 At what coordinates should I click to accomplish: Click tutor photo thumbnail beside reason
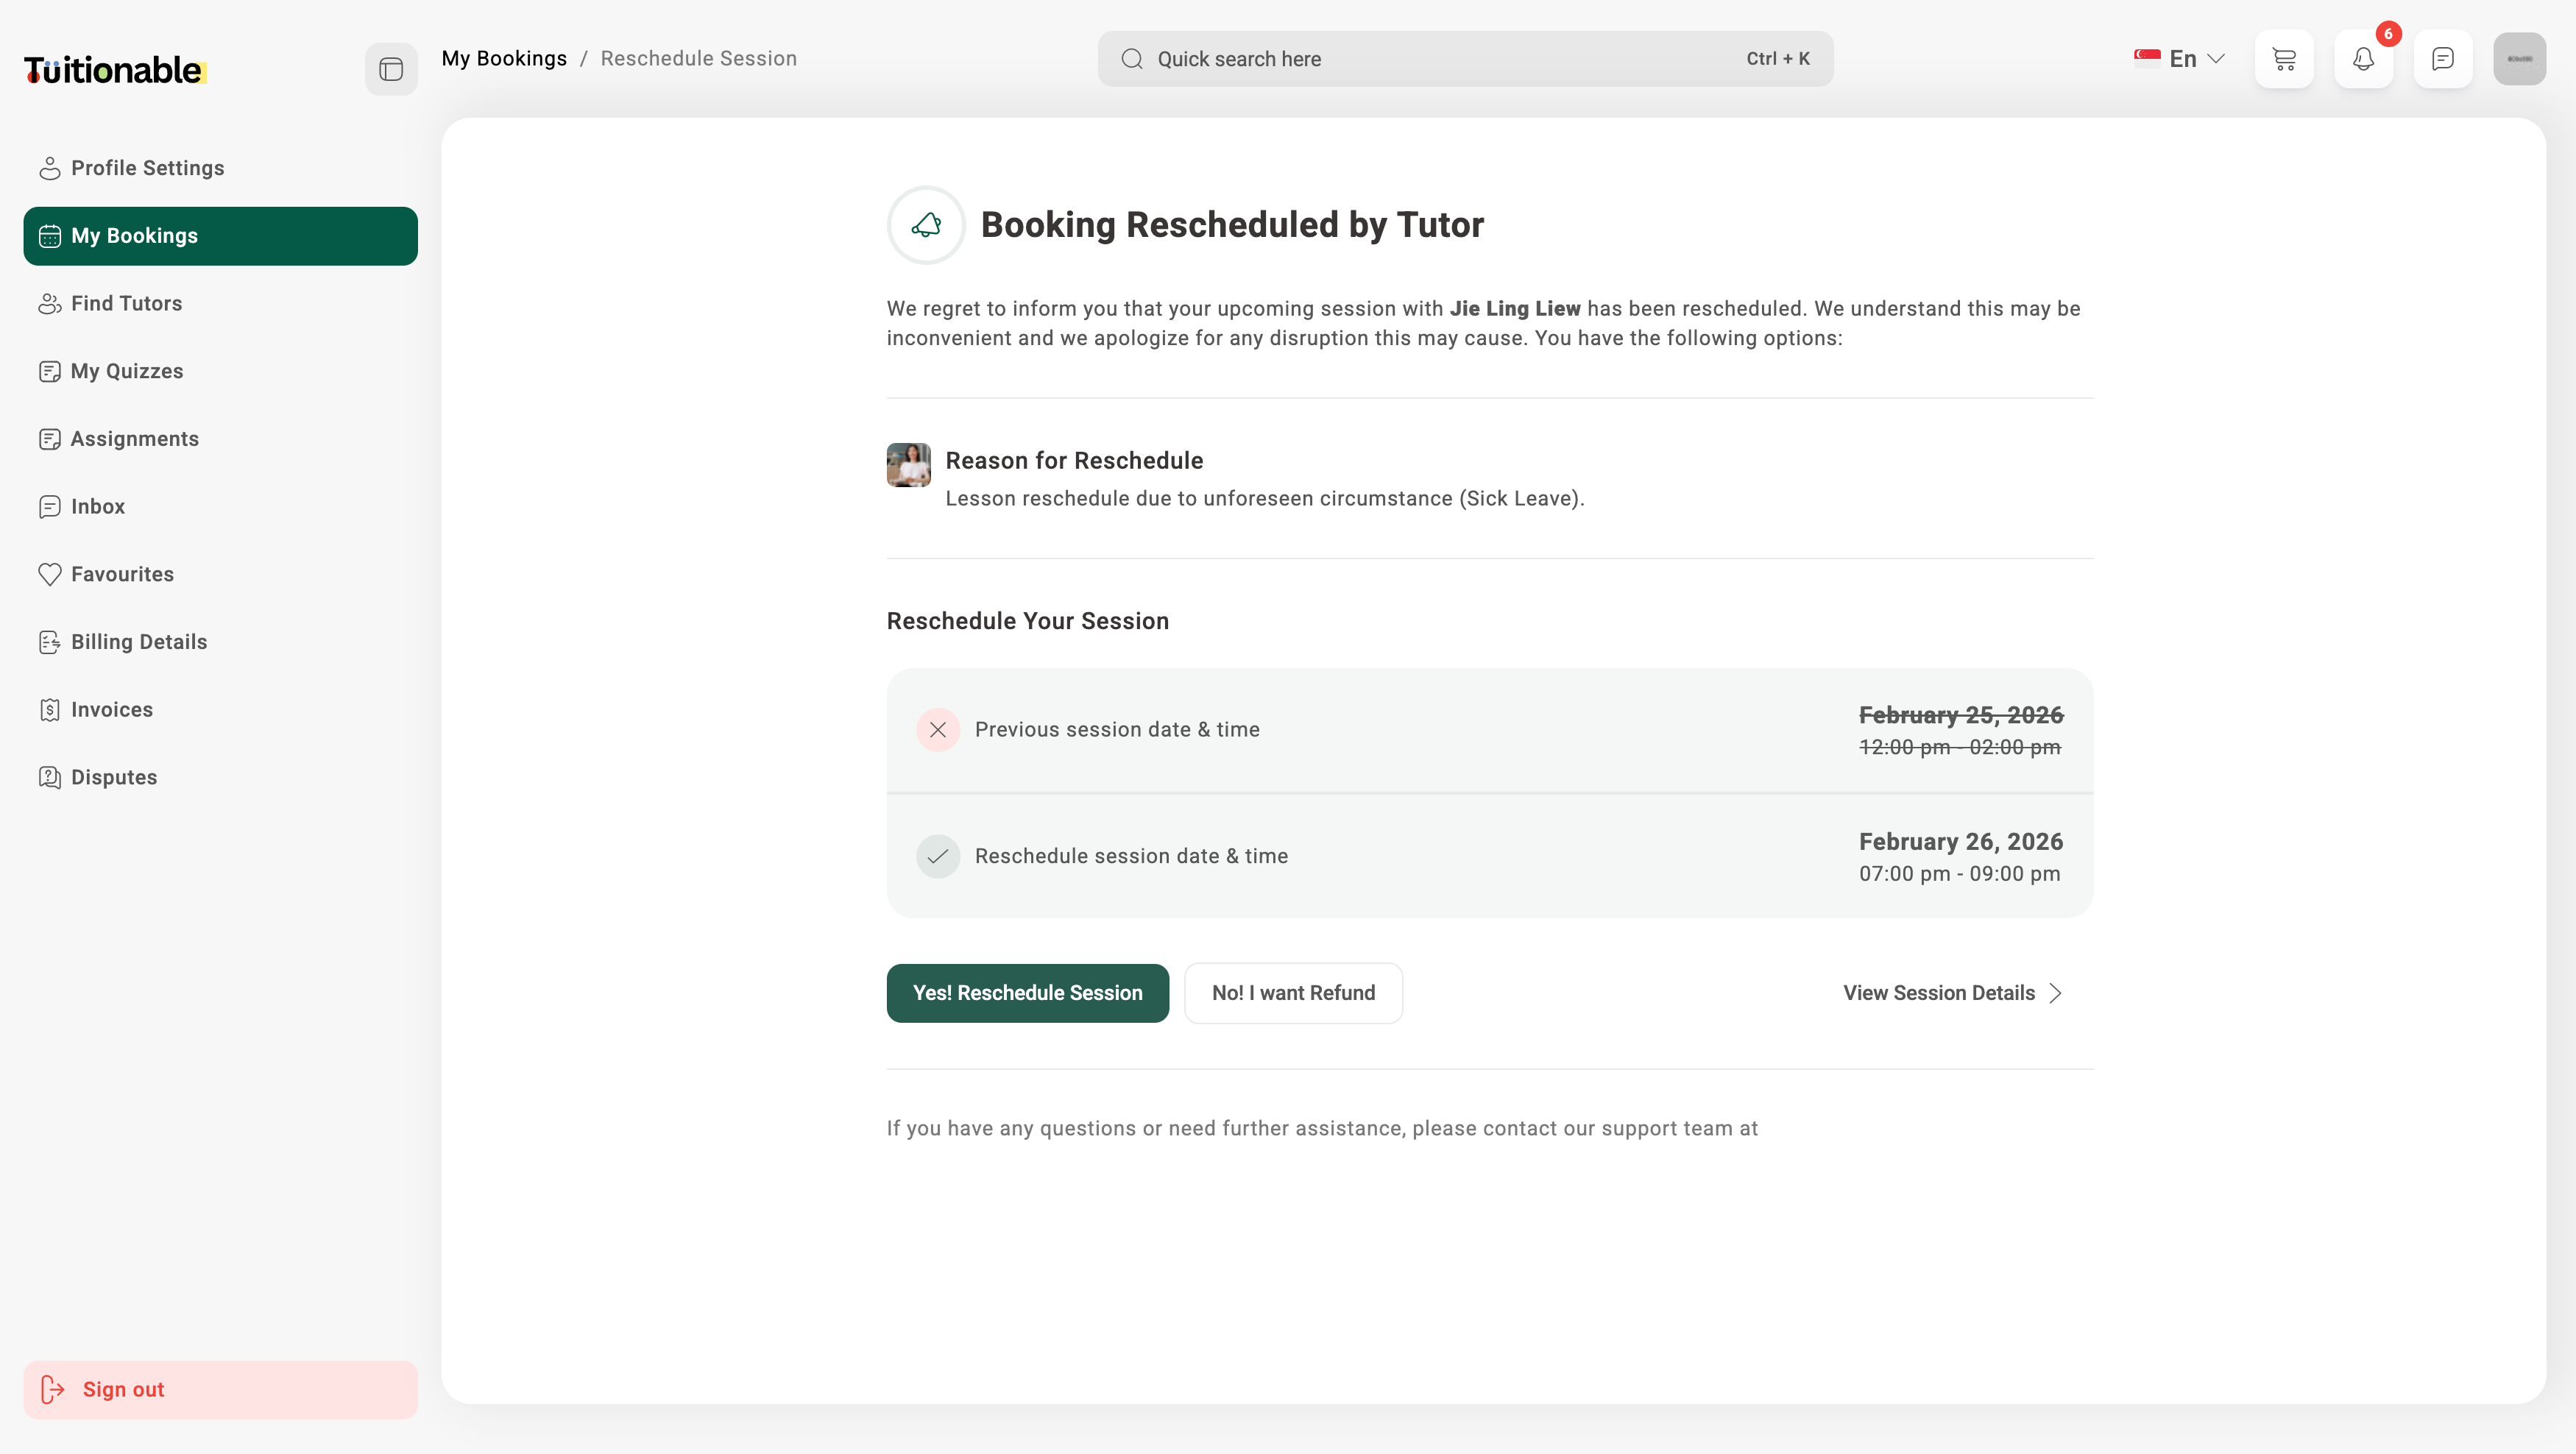908,465
